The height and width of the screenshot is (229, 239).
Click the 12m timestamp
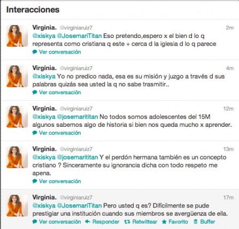pos(228,109)
